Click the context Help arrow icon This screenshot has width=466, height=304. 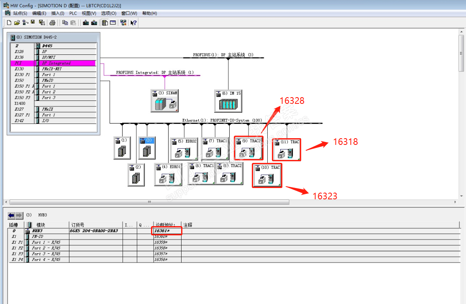133,23
